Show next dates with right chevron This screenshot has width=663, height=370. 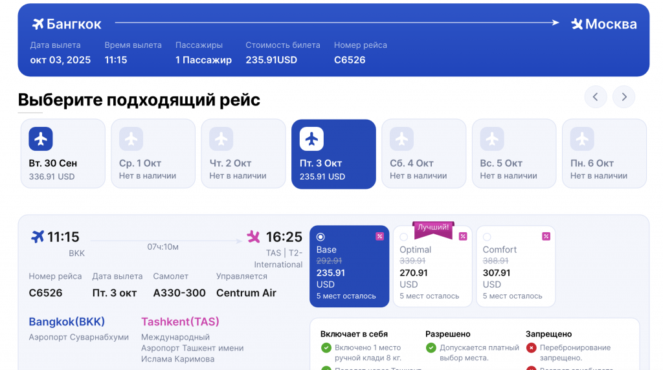(x=624, y=97)
